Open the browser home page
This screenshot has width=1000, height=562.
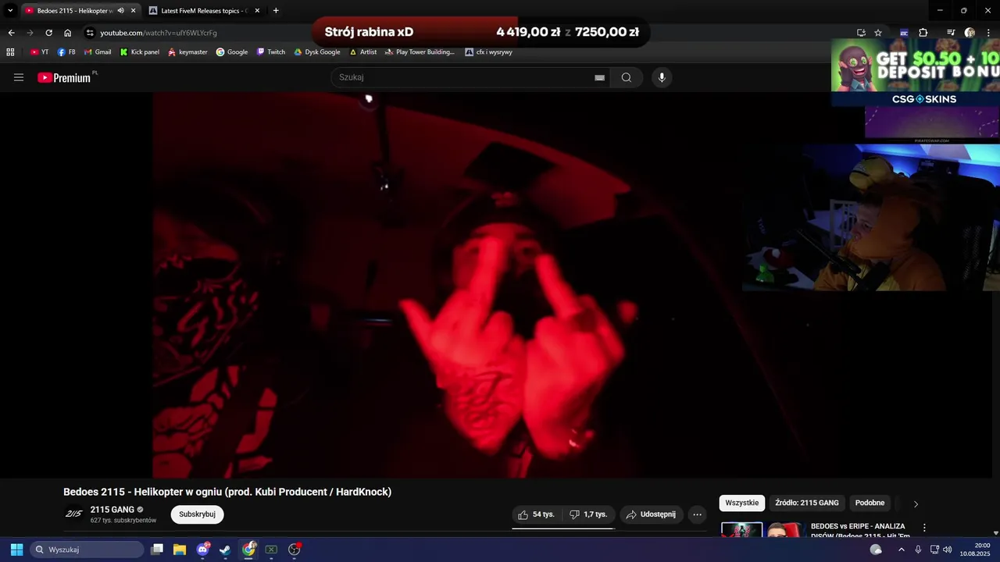pos(68,33)
